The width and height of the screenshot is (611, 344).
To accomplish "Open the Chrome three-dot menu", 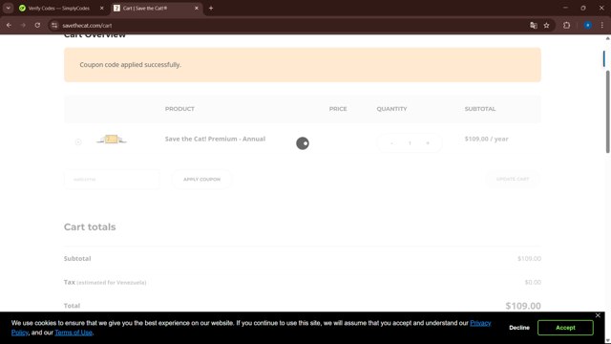I will pyautogui.click(x=602, y=26).
